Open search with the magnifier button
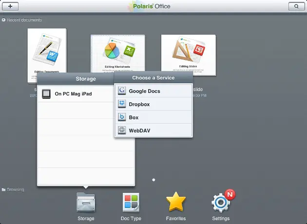The image size is (307, 224). [x=296, y=6]
